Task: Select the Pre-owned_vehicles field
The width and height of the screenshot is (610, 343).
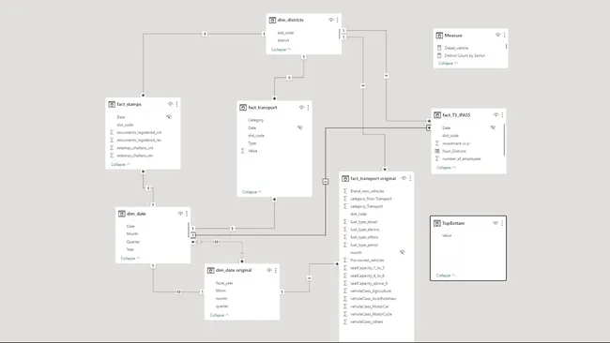Action: point(367,261)
